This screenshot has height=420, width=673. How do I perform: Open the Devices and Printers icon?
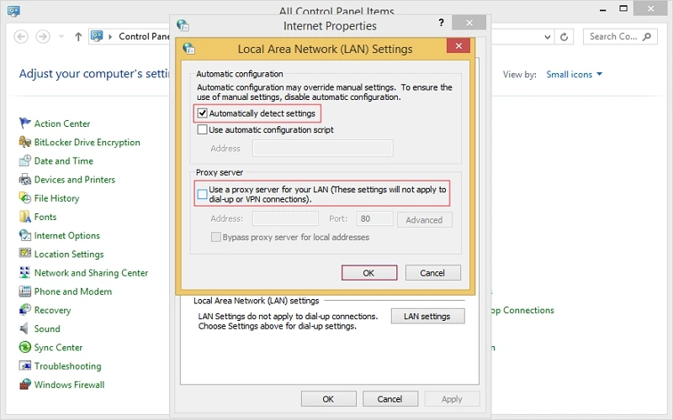tap(25, 180)
